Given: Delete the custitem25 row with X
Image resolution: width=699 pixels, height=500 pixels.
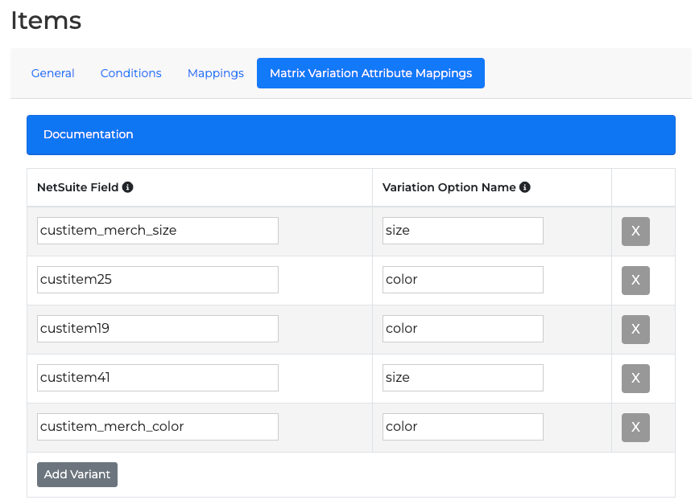Looking at the screenshot, I should pyautogui.click(x=635, y=281).
